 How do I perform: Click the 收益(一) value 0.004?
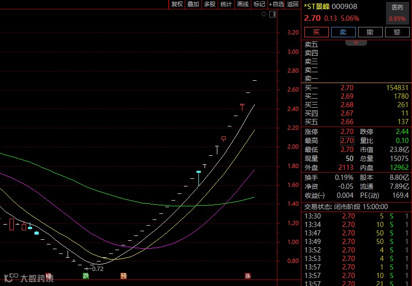click(x=345, y=195)
